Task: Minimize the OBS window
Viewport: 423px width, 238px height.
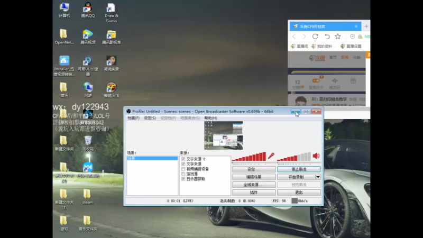Action: [x=296, y=112]
